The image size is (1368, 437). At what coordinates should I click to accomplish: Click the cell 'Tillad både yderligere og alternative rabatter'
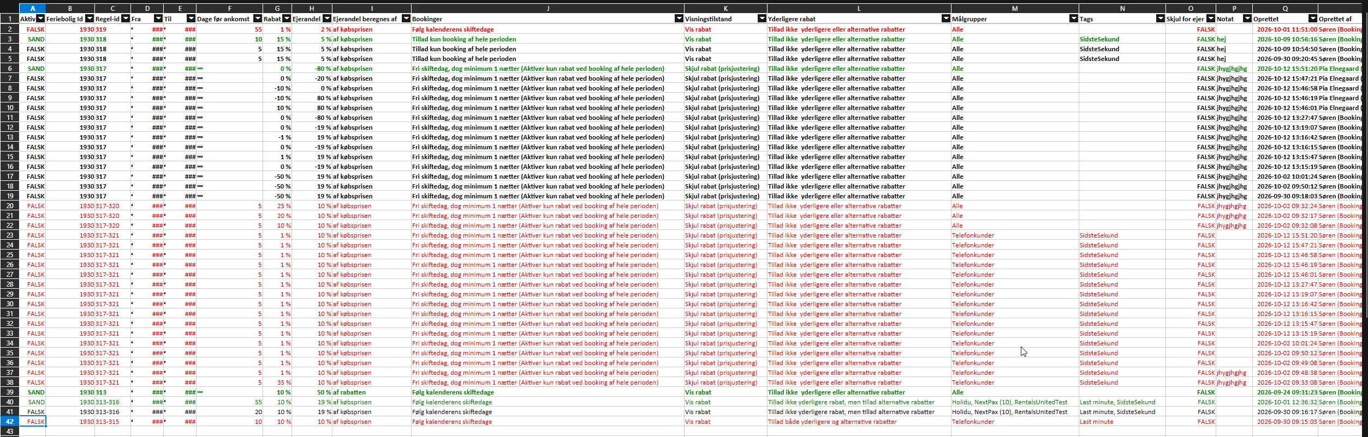point(859,422)
